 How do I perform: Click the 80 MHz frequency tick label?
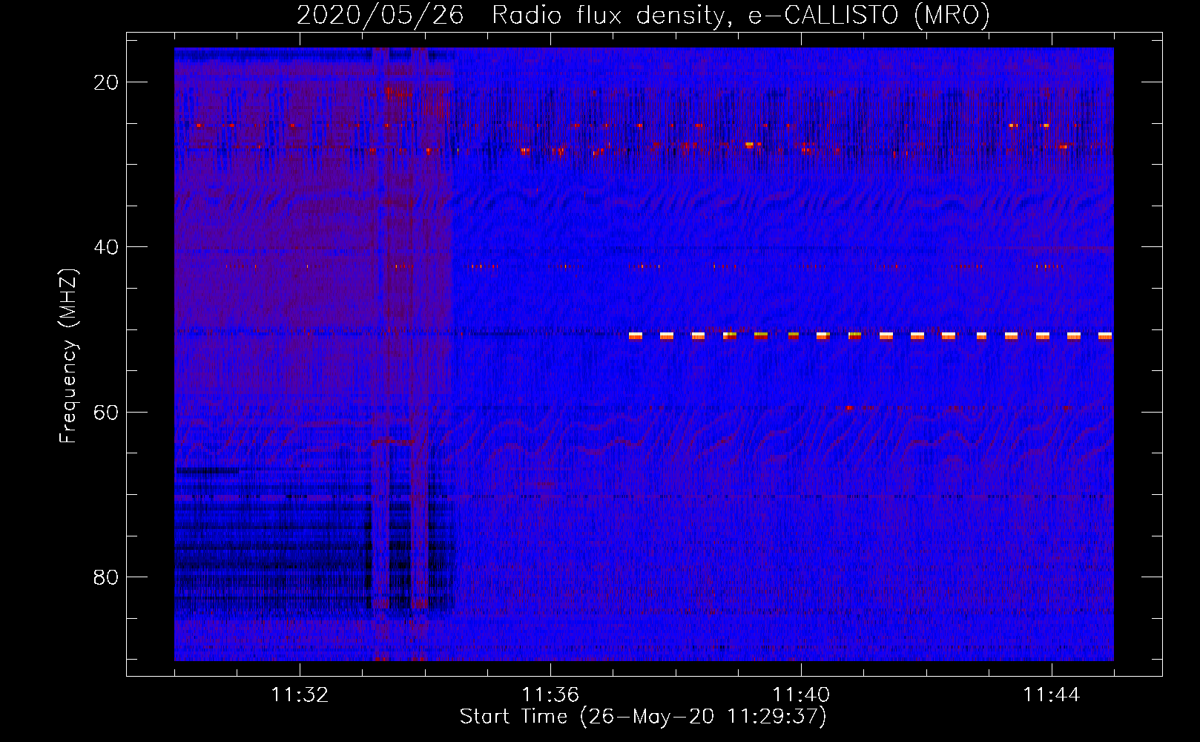(x=106, y=577)
